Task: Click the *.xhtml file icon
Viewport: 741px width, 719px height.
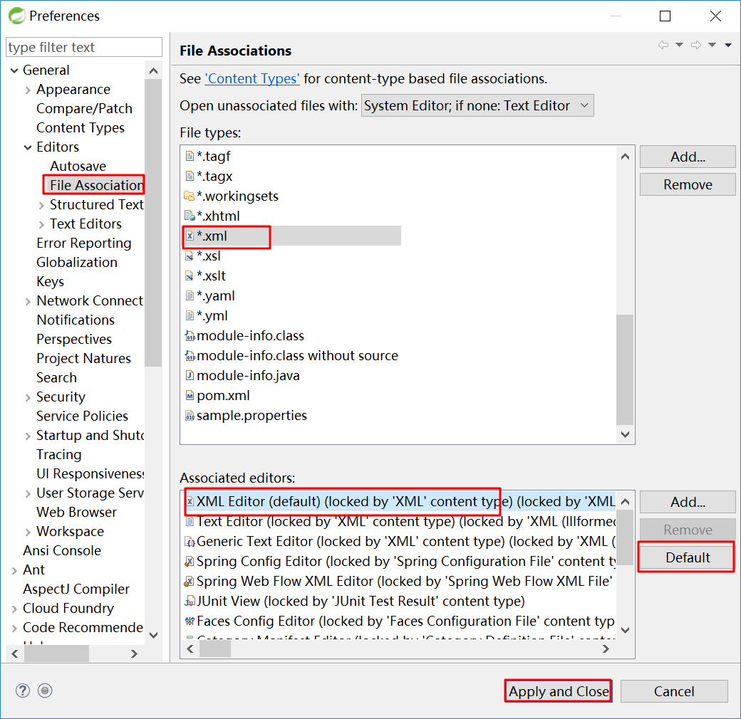Action: (x=190, y=216)
